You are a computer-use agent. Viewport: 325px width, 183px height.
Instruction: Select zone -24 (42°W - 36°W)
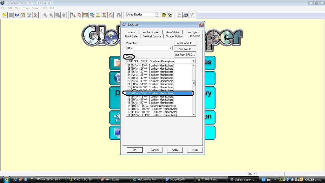coord(159,75)
